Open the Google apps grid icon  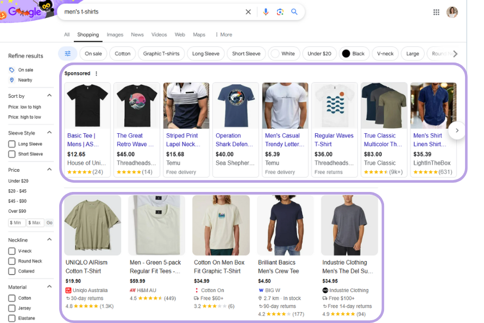(x=436, y=11)
